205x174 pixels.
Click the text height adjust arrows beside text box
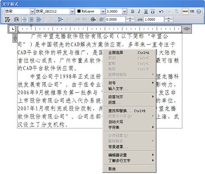pos(15,38)
